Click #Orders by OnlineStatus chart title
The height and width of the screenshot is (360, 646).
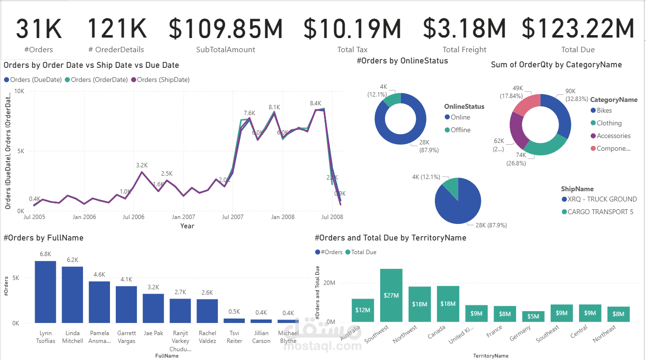(x=403, y=61)
